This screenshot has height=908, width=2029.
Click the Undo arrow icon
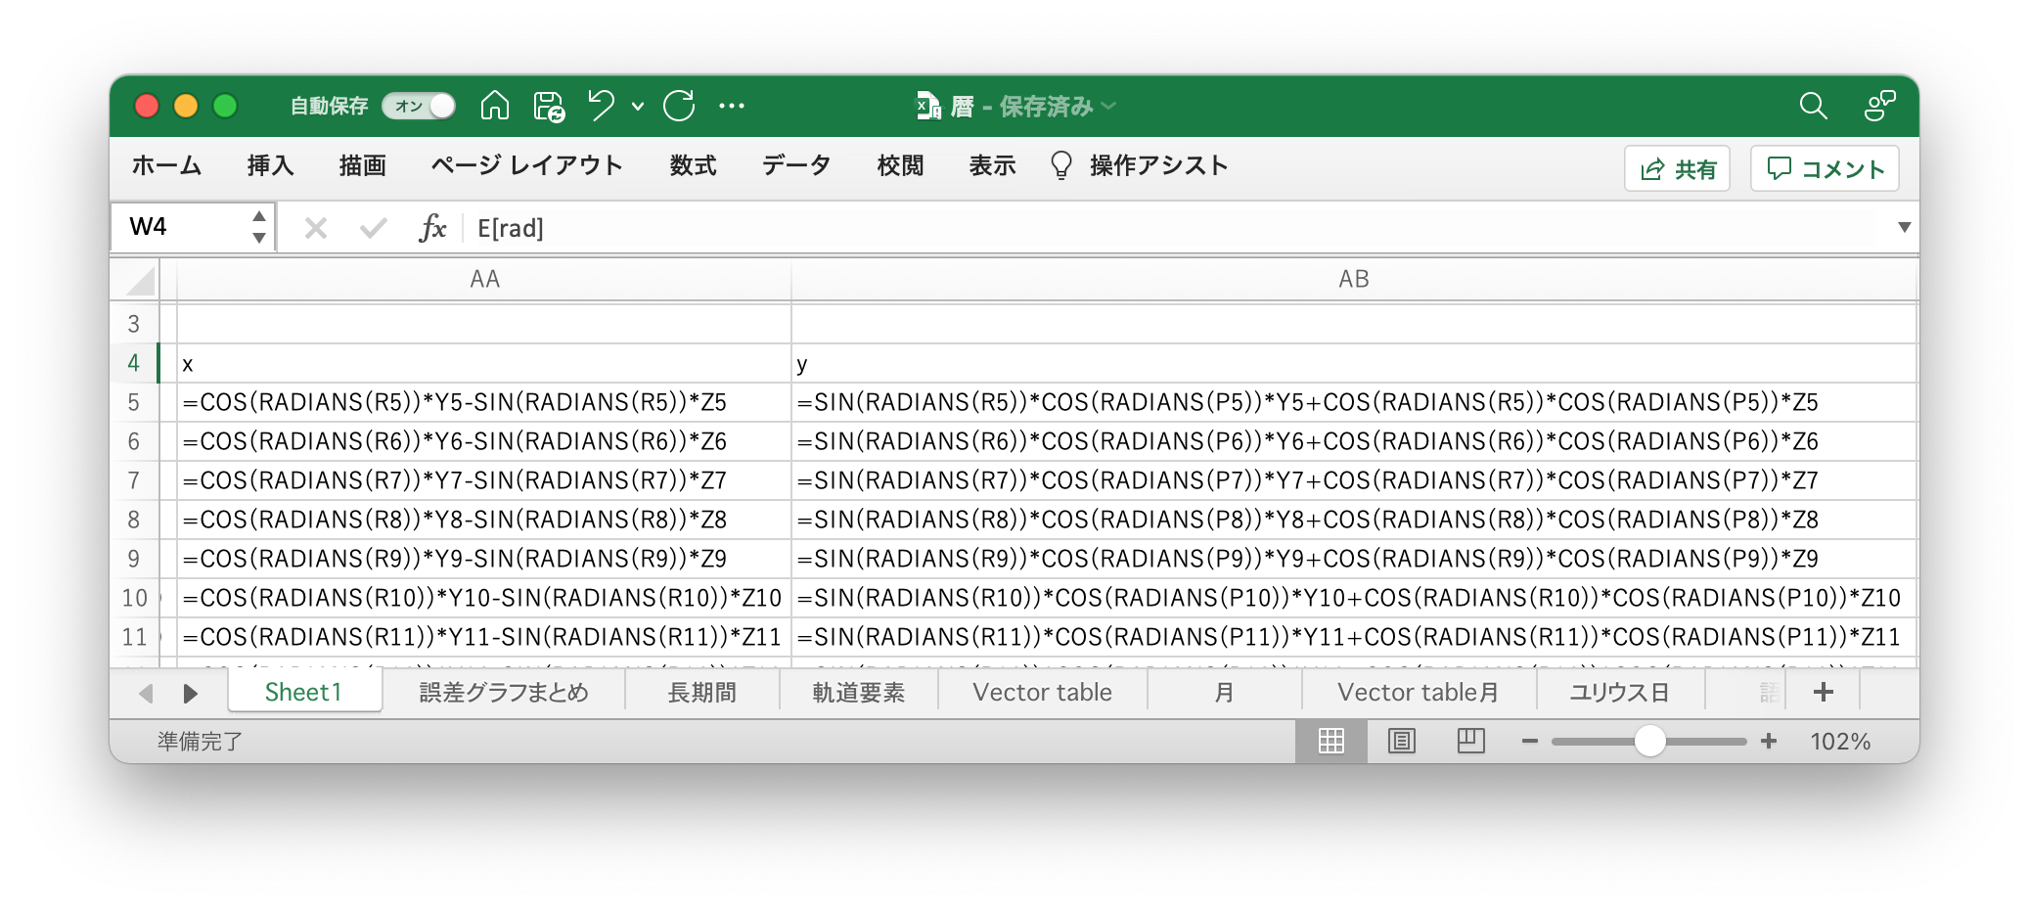(x=601, y=105)
